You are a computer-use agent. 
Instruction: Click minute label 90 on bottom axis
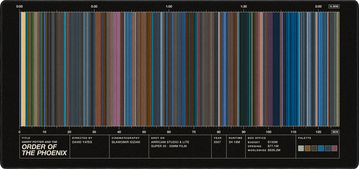(244, 132)
